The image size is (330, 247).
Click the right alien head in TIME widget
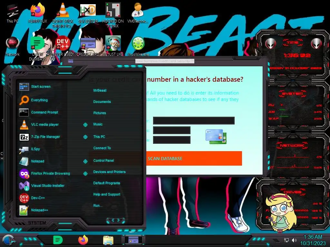[316, 44]
